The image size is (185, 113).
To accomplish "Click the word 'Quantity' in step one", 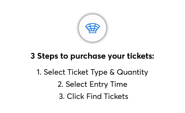I will pyautogui.click(x=133, y=72).
